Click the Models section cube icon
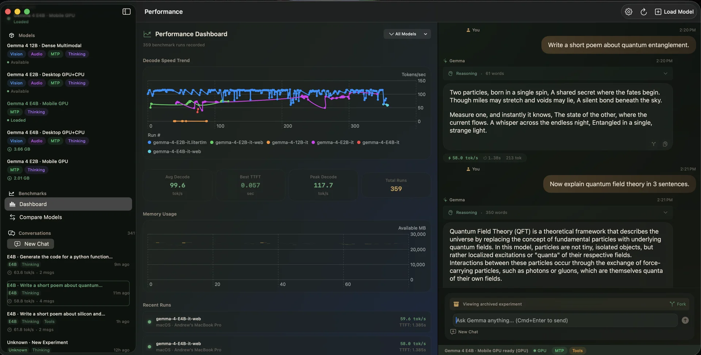 pos(12,35)
